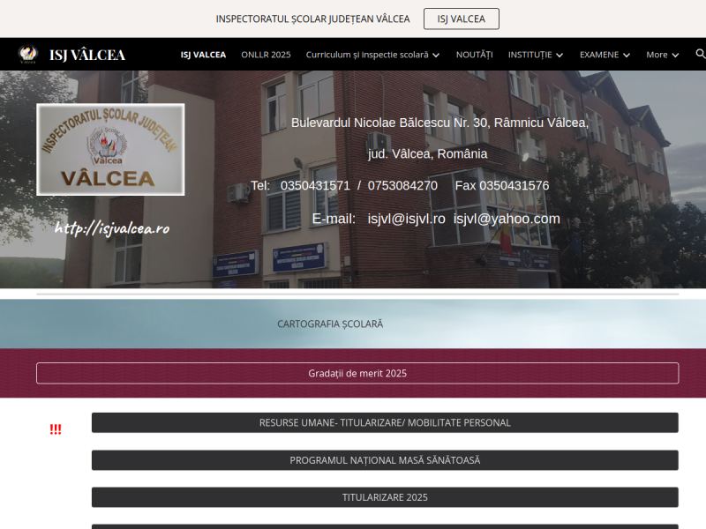Open the More dropdown in the navbar
The height and width of the screenshot is (529, 706).
(661, 55)
